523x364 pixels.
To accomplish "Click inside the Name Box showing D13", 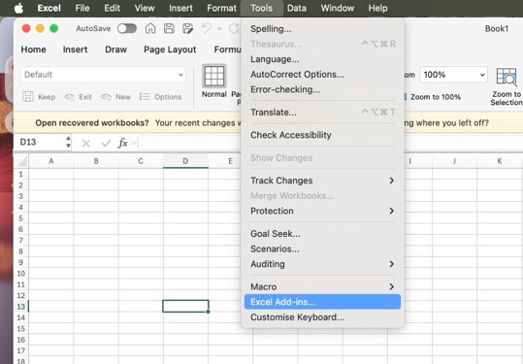I will (39, 142).
